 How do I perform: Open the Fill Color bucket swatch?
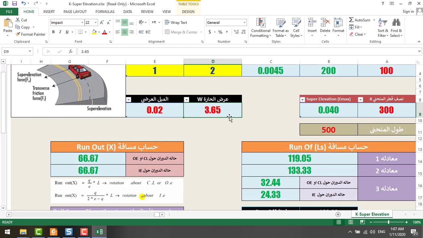pyautogui.click(x=94, y=32)
